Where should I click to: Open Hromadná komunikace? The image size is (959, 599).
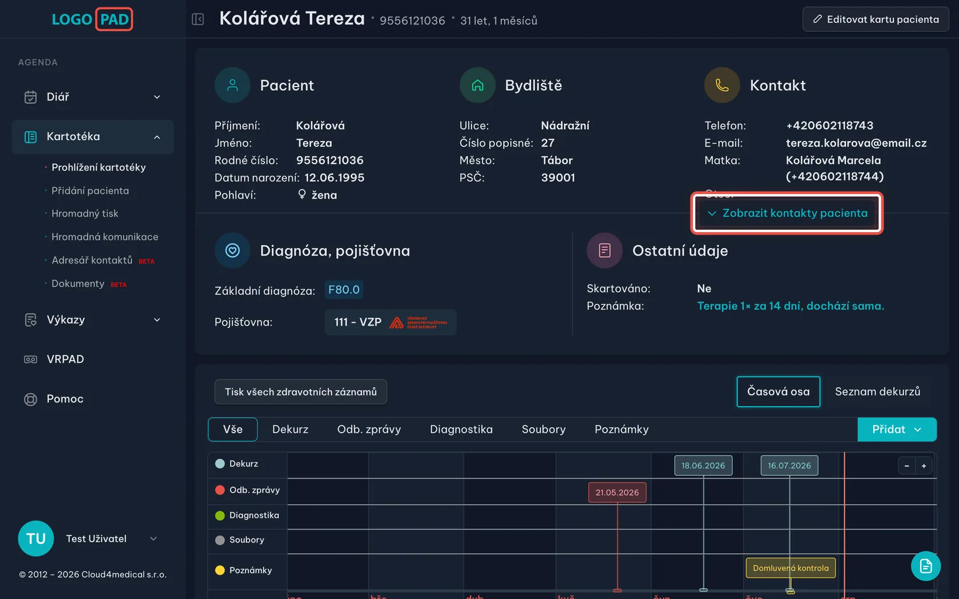(x=105, y=237)
